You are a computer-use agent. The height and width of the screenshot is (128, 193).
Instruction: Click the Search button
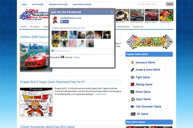[170, 4]
